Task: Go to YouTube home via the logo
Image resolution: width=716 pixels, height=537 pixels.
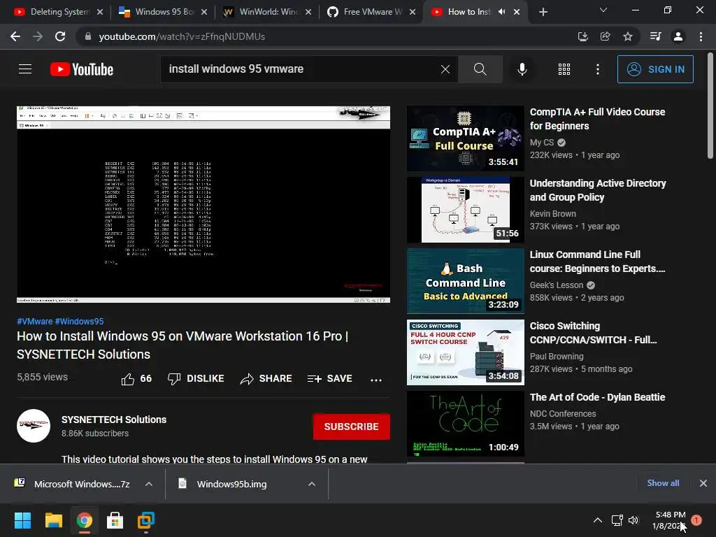Action: point(82,69)
